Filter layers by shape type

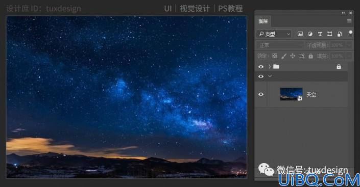tap(330, 34)
